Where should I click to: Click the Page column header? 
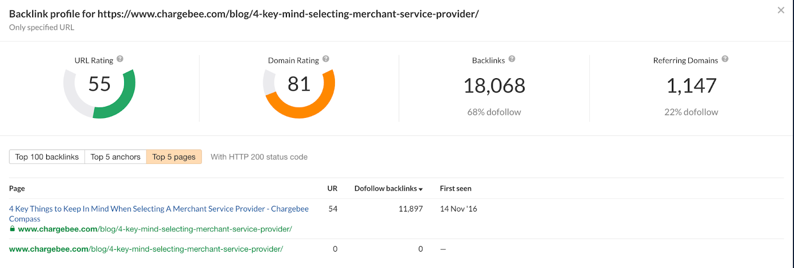pyautogui.click(x=17, y=188)
